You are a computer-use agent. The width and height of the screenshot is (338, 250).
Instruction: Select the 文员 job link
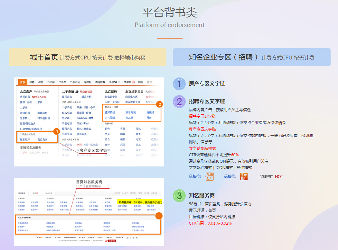107,134
